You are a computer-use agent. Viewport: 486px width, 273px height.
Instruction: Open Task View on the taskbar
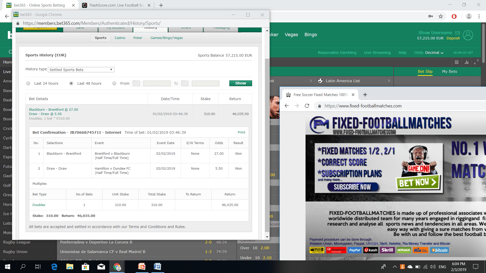tap(38, 267)
